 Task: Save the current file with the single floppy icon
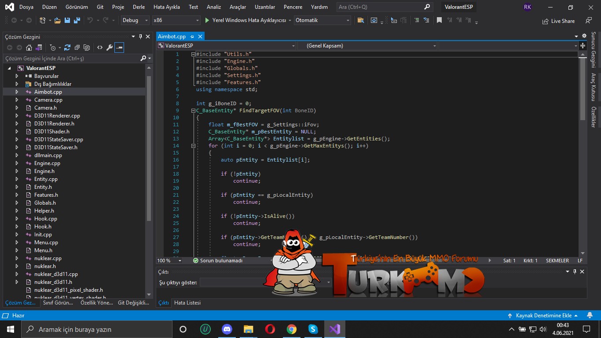[67, 20]
